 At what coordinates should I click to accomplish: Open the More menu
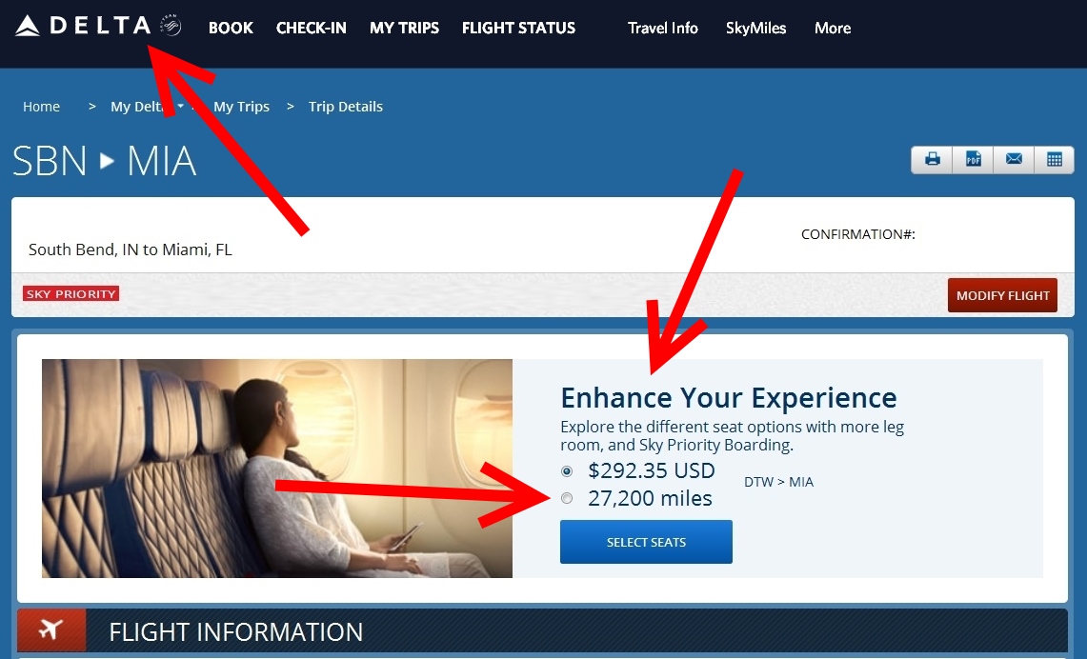(x=831, y=28)
